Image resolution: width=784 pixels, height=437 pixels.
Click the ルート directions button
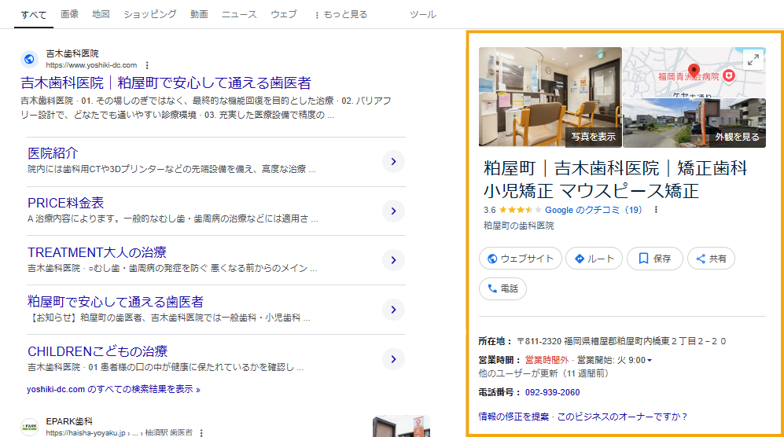coord(594,258)
